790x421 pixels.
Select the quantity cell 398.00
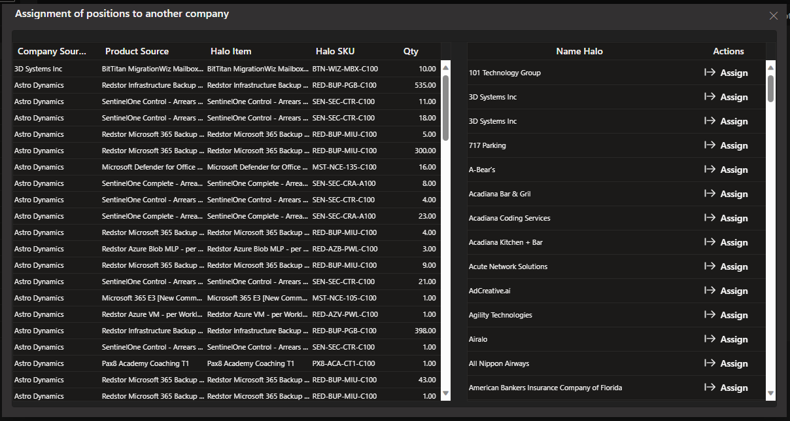(425, 331)
